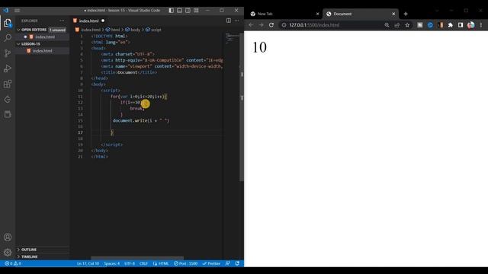The image size is (488, 274).
Task: Toggle the secondary side bar layout button
Action: click(188, 10)
